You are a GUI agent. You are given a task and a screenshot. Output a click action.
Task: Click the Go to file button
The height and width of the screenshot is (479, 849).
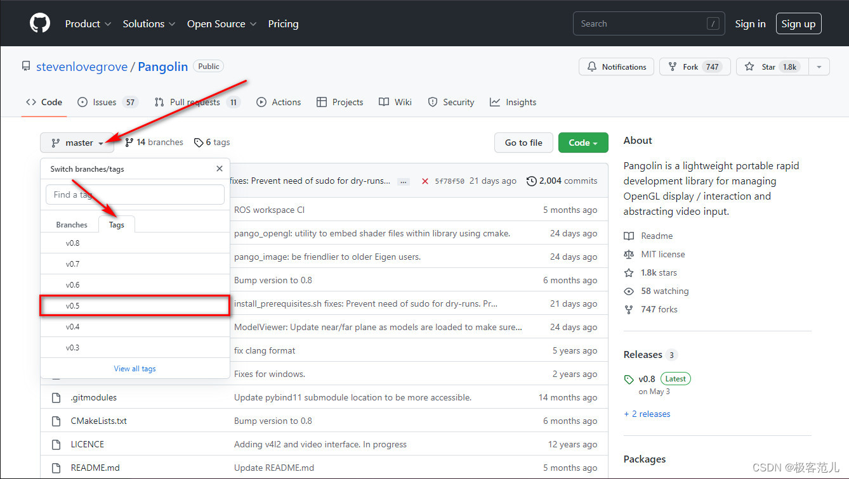tap(523, 143)
